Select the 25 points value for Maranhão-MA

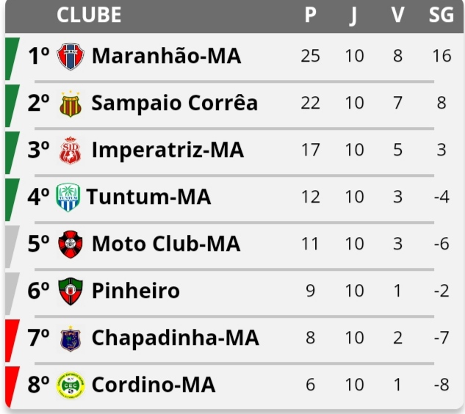click(x=310, y=56)
